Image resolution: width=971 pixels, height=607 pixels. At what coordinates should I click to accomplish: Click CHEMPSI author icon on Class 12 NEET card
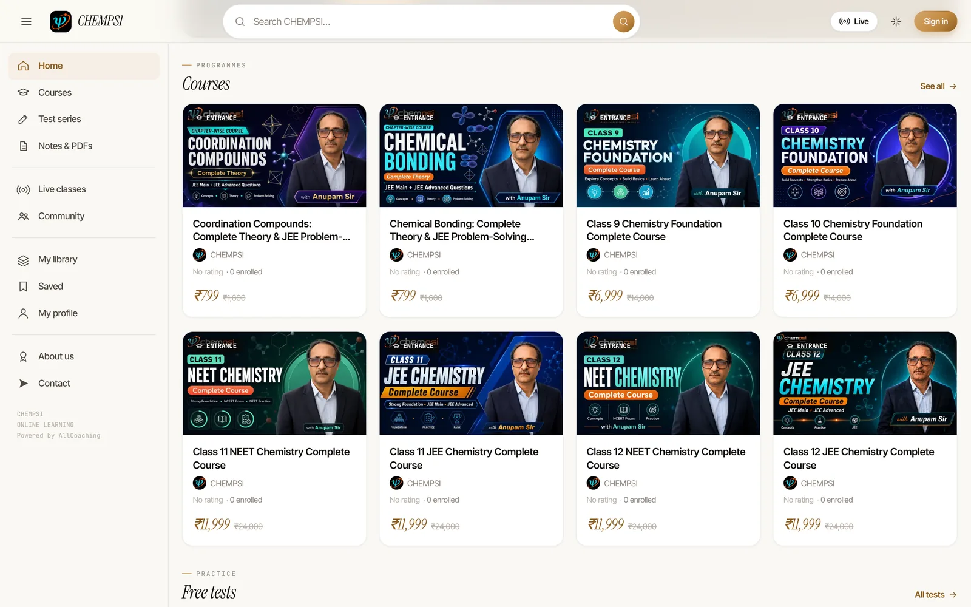tap(594, 483)
